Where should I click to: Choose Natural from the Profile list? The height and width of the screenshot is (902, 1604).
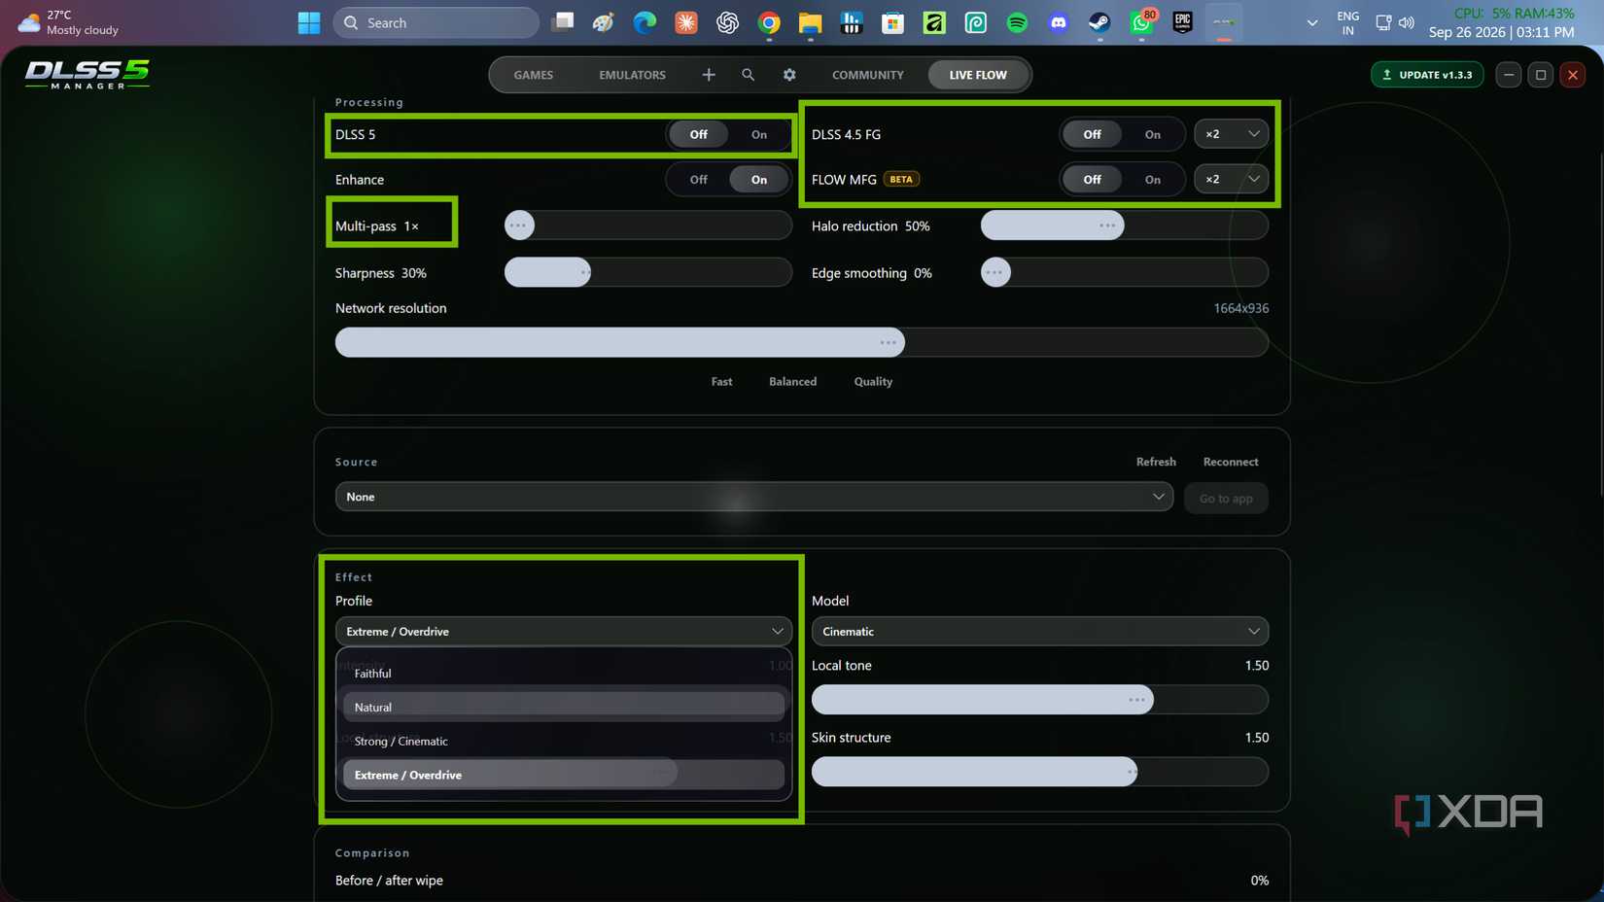click(x=564, y=708)
